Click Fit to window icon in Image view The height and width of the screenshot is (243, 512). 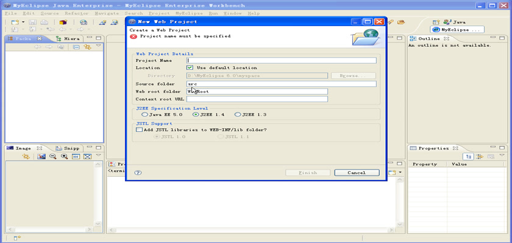87,157
